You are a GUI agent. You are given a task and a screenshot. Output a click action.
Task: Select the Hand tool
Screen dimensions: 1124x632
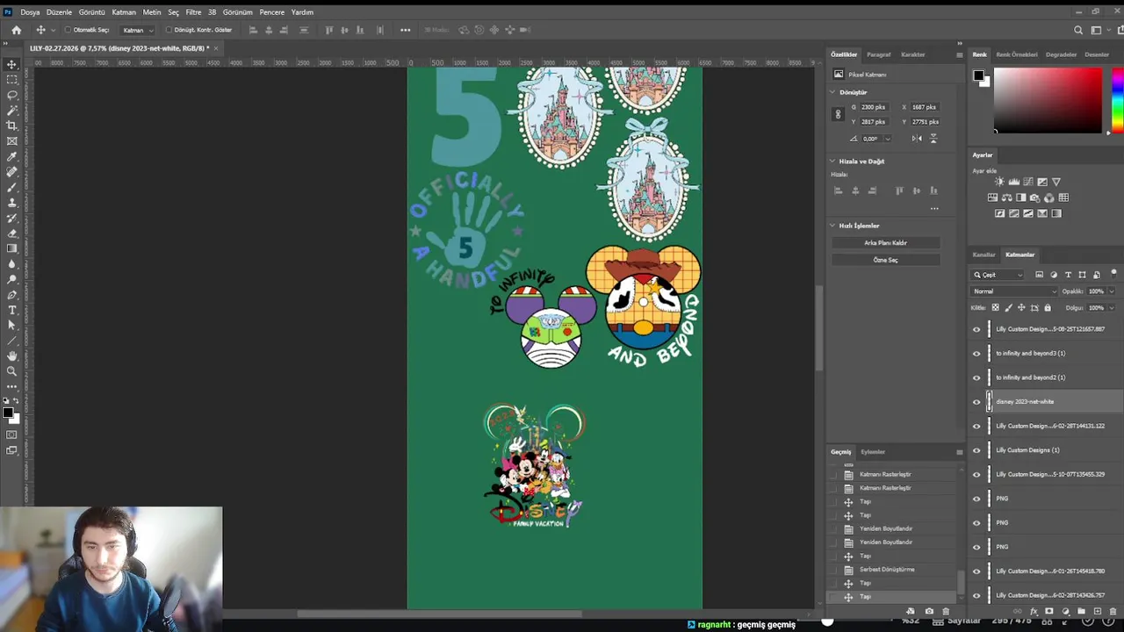[12, 355]
